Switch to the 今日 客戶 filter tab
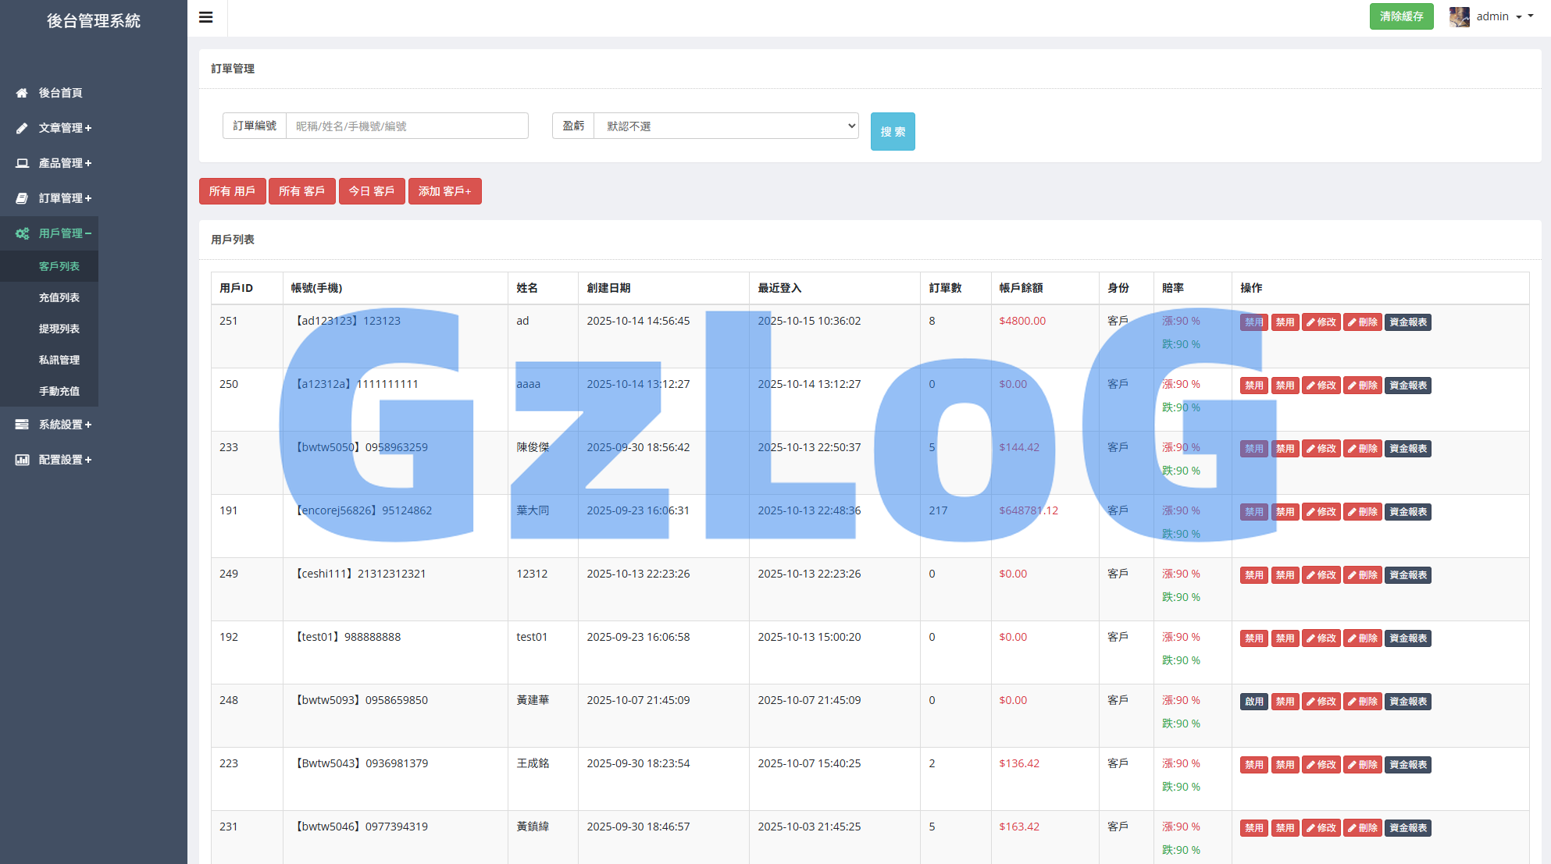 (371, 191)
